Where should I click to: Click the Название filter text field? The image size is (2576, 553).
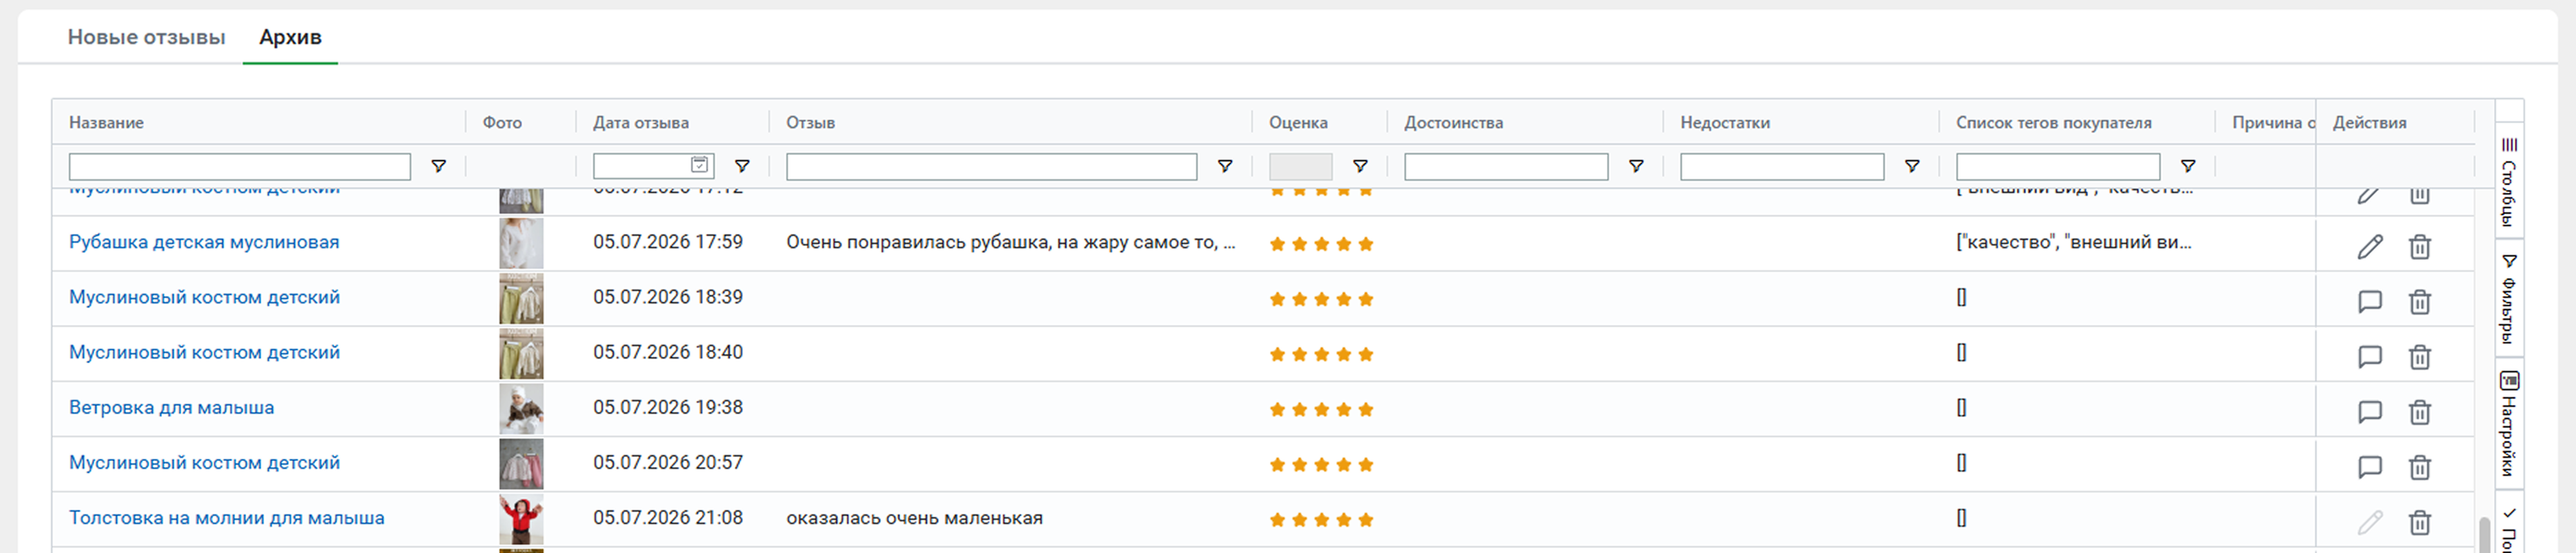[x=240, y=166]
